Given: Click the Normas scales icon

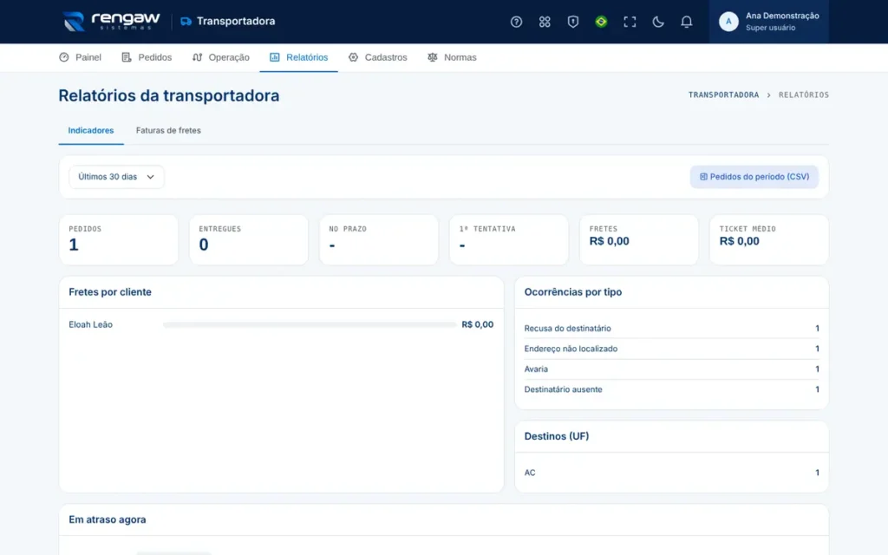Looking at the screenshot, I should tap(433, 57).
